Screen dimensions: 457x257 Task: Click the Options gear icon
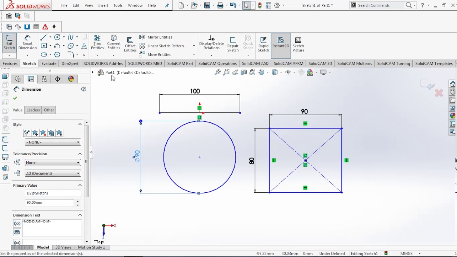click(x=277, y=5)
